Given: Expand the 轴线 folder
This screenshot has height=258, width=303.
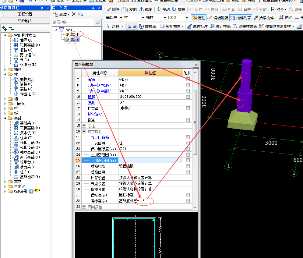Looking at the screenshot, I should click(x=5, y=69).
